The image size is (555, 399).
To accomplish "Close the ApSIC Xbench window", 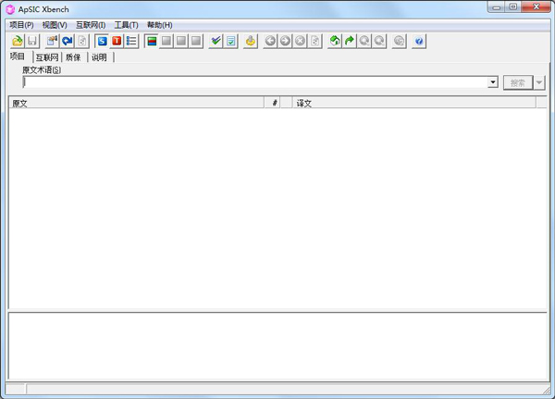I will pos(536,7).
